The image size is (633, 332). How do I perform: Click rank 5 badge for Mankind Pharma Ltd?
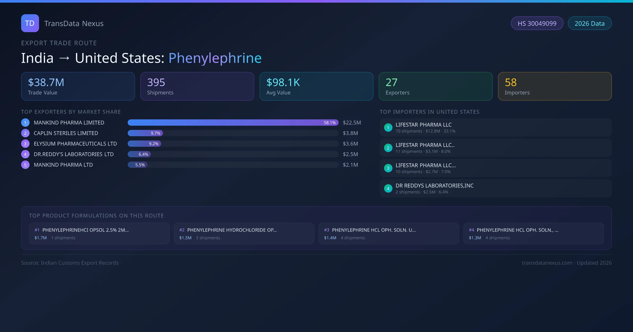tap(25, 165)
